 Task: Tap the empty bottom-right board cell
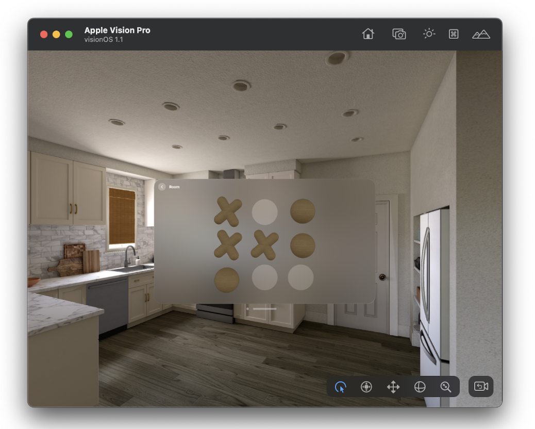tap(300, 277)
